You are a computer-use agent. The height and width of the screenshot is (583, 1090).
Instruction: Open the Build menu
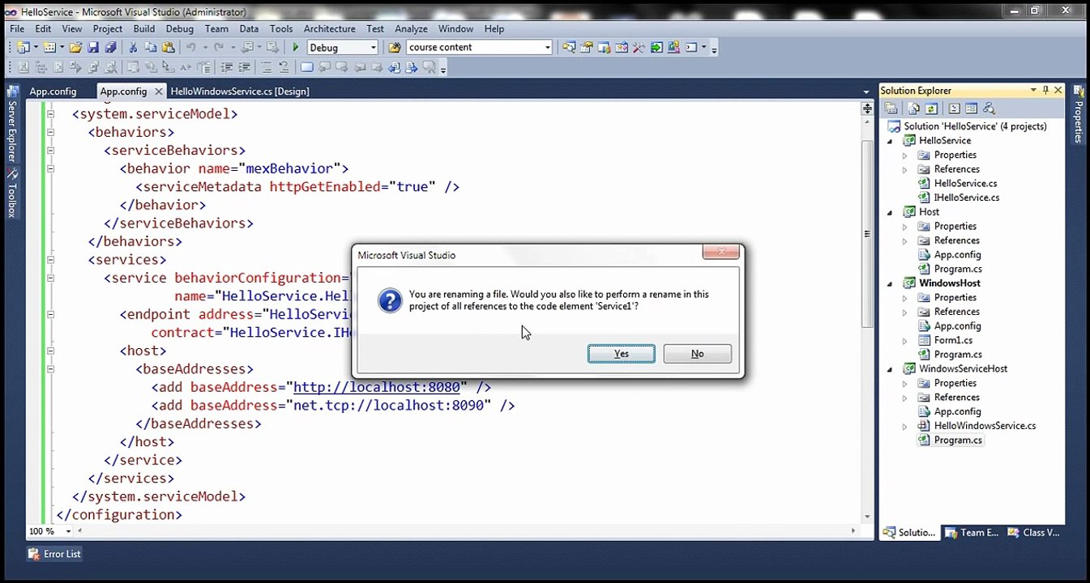[x=144, y=28]
